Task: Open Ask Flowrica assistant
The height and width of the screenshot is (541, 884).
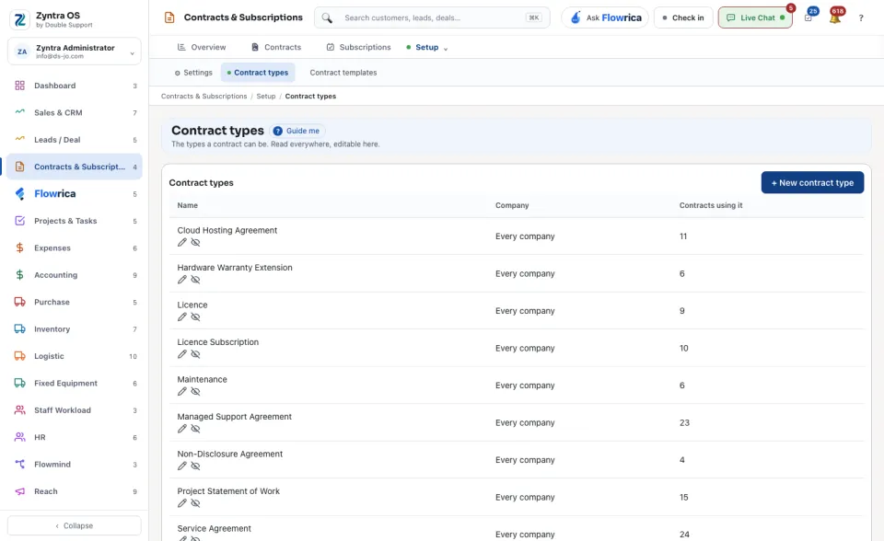Action: [605, 17]
